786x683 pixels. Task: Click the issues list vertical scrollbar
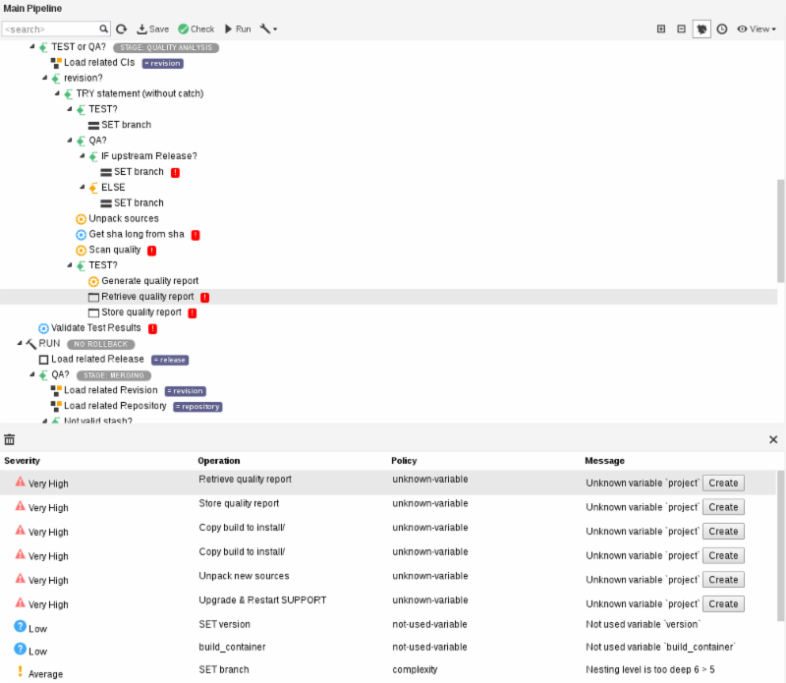tap(780, 545)
